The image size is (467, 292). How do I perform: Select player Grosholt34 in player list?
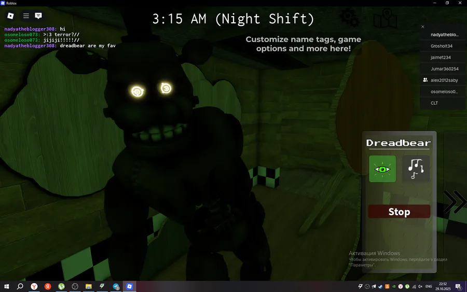tap(443, 46)
